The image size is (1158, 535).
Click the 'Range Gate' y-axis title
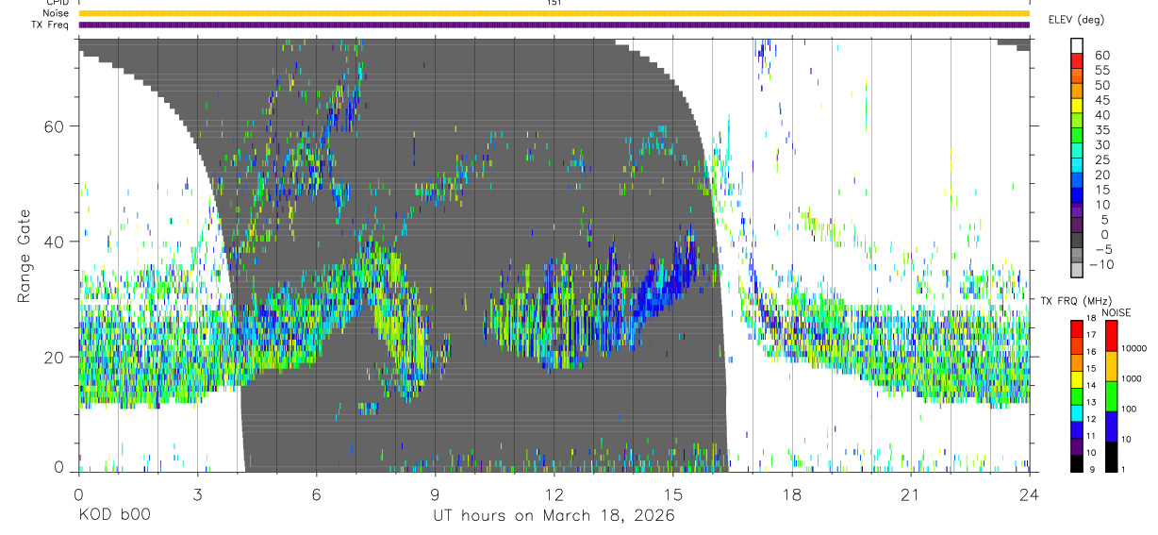pos(25,257)
